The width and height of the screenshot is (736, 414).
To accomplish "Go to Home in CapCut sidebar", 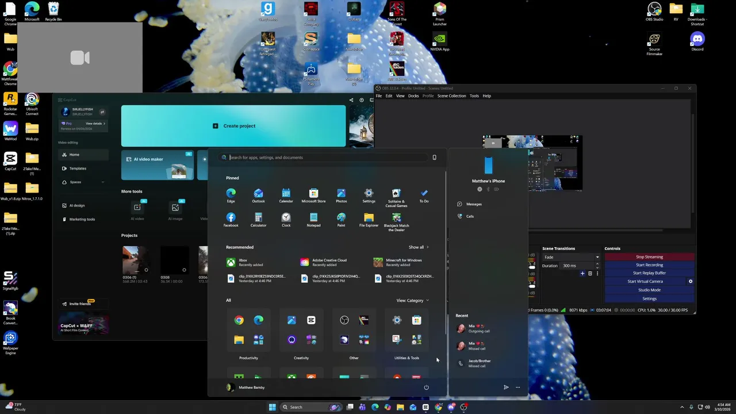I will click(83, 155).
